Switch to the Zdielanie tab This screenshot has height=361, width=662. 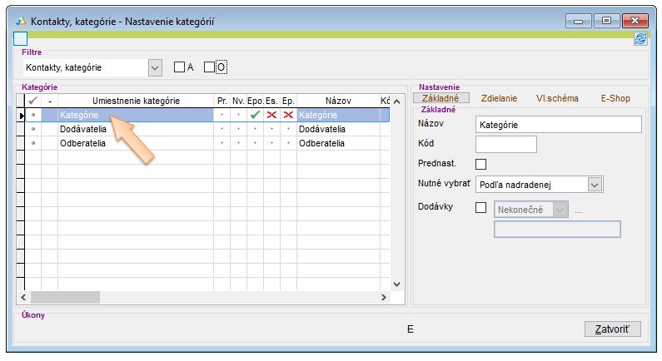point(499,98)
